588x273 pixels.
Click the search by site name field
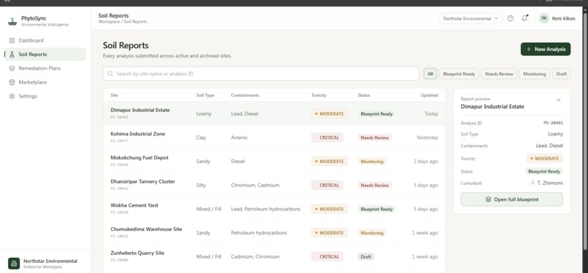pos(261,74)
